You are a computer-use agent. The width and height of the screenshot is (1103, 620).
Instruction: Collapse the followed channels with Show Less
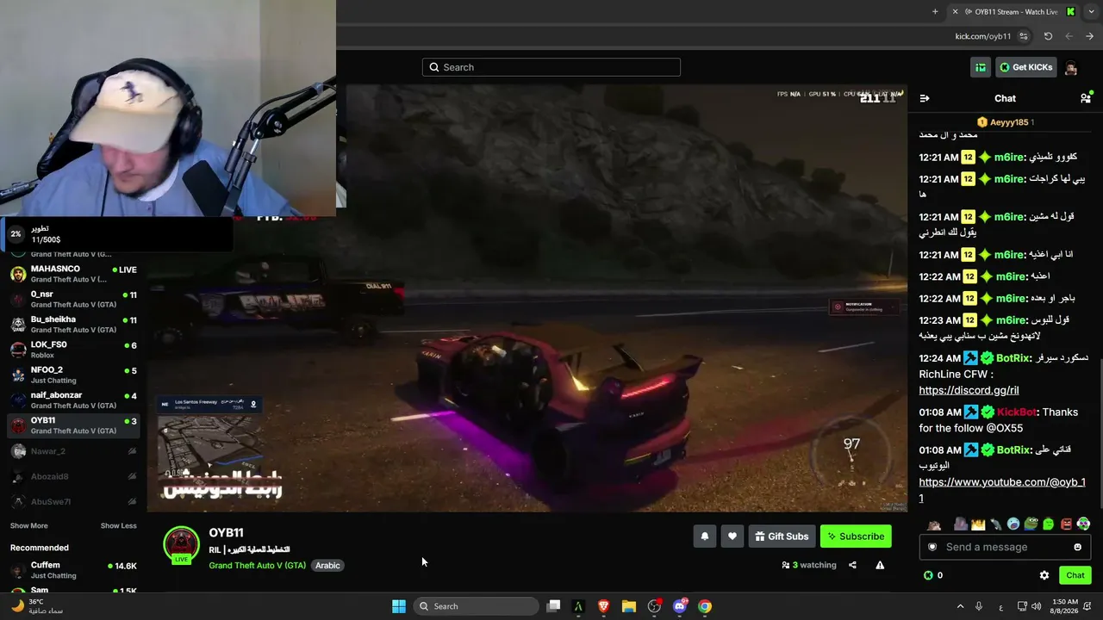[x=118, y=525]
